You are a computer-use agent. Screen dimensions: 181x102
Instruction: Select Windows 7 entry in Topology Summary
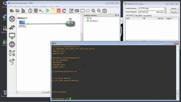click(x=94, y=21)
